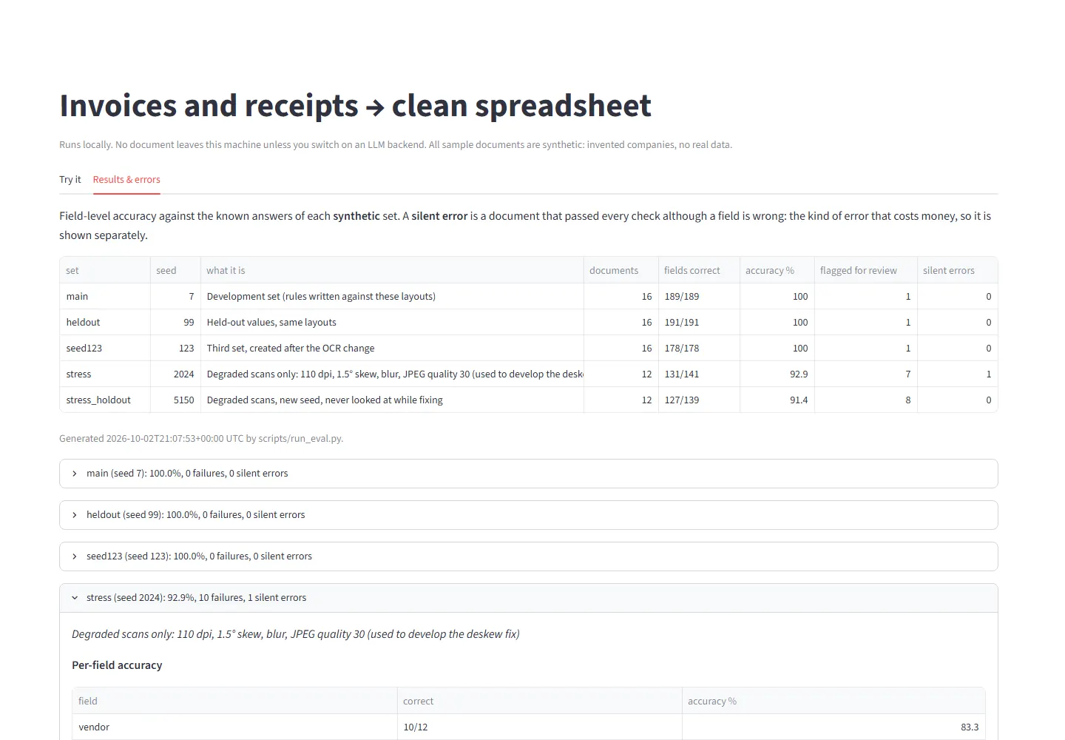Click the 92.9 accuracy cell
The image size is (1065, 740).
click(x=777, y=374)
